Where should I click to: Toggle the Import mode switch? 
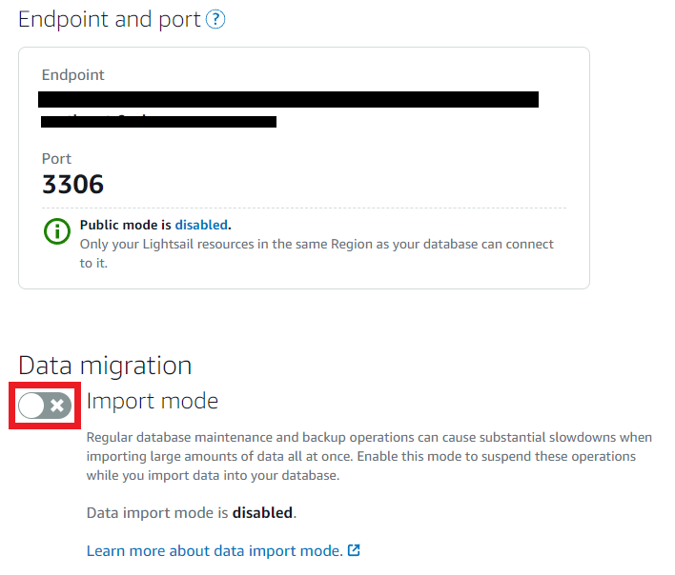[x=45, y=406]
